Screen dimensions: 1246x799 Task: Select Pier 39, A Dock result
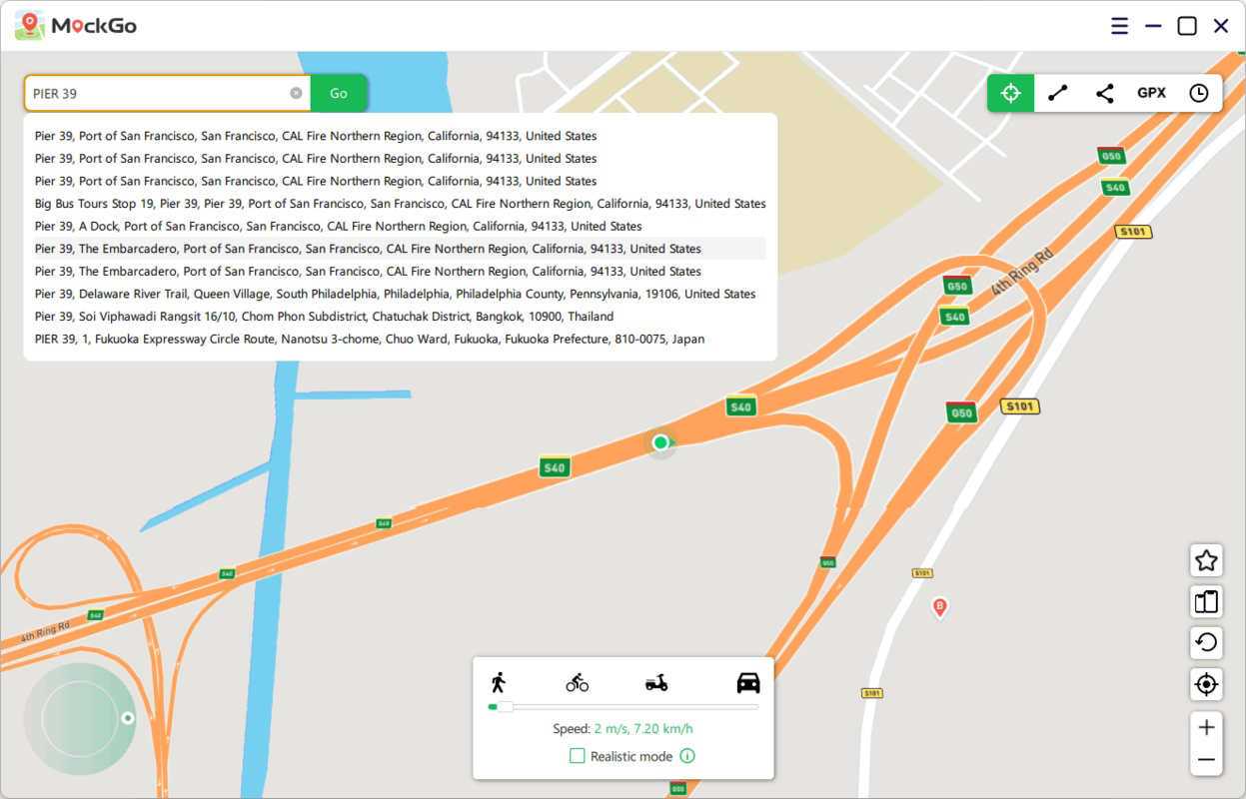pos(400,226)
